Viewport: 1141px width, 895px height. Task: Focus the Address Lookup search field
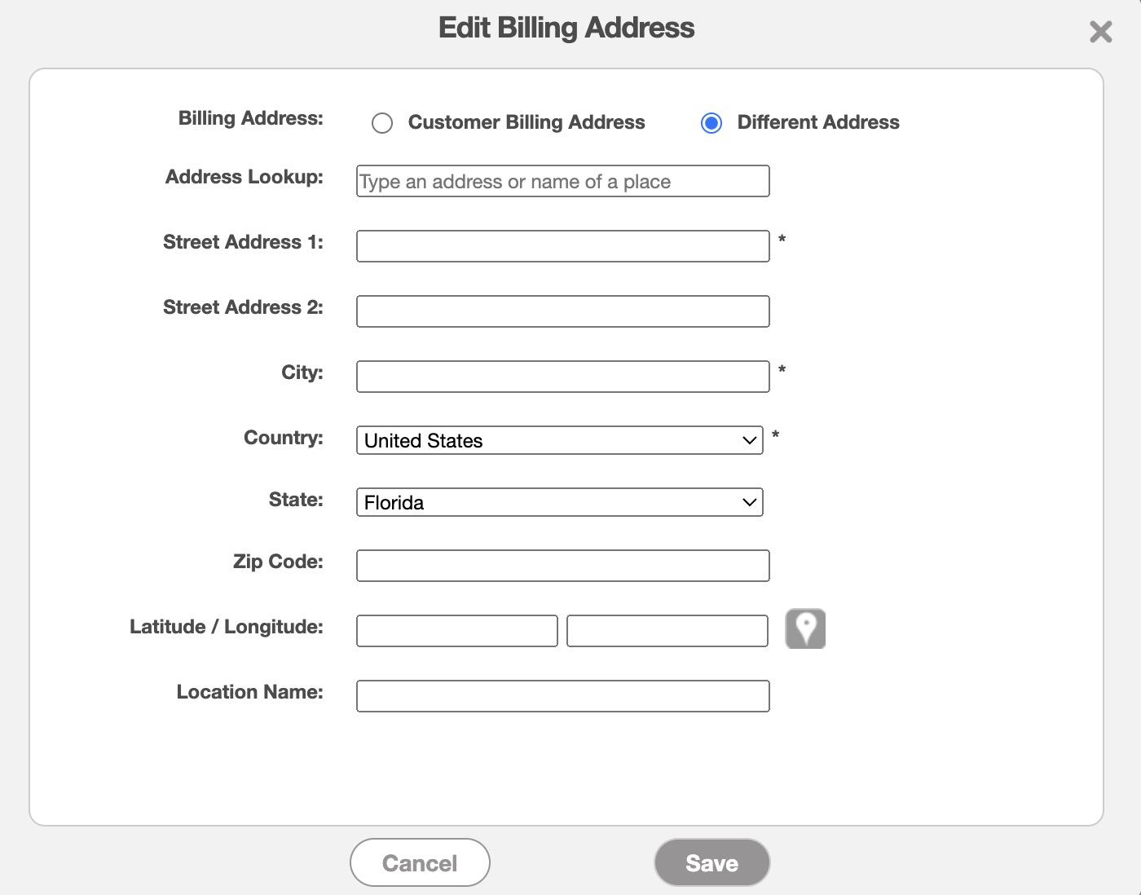tap(562, 181)
